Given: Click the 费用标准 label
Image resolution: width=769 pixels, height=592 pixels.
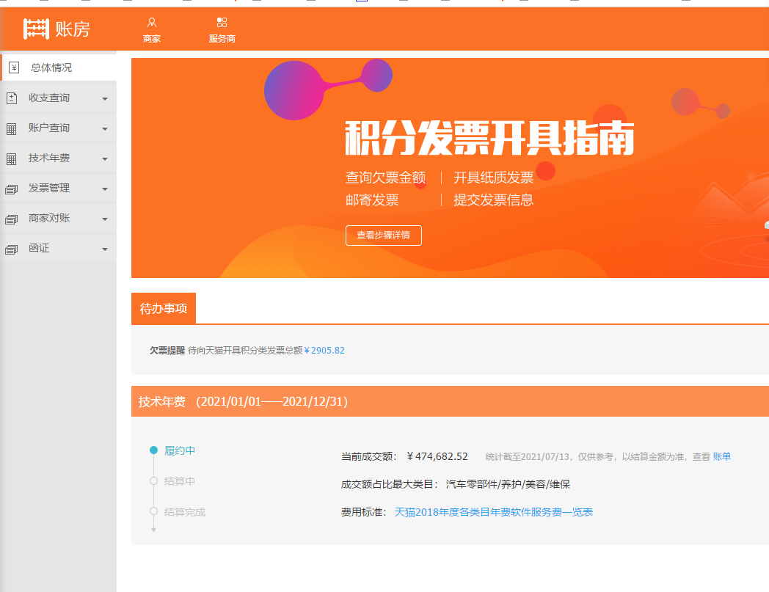Looking at the screenshot, I should [364, 512].
